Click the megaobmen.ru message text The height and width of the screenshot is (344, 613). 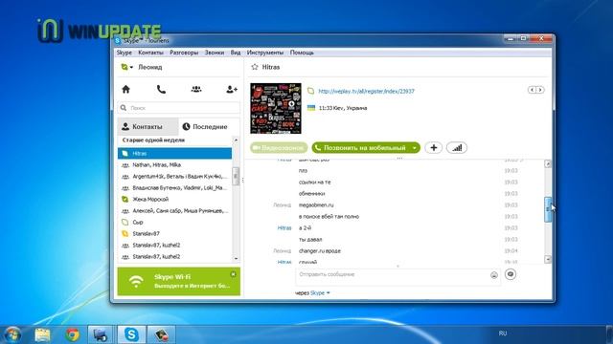(316, 205)
